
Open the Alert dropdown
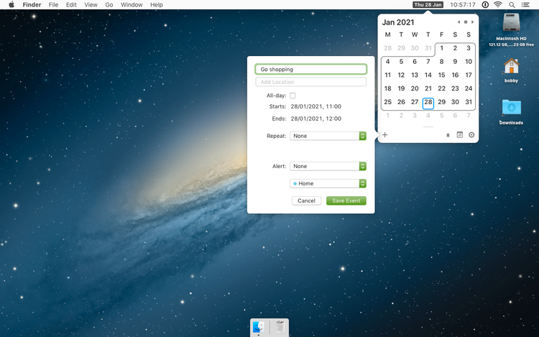click(x=328, y=166)
